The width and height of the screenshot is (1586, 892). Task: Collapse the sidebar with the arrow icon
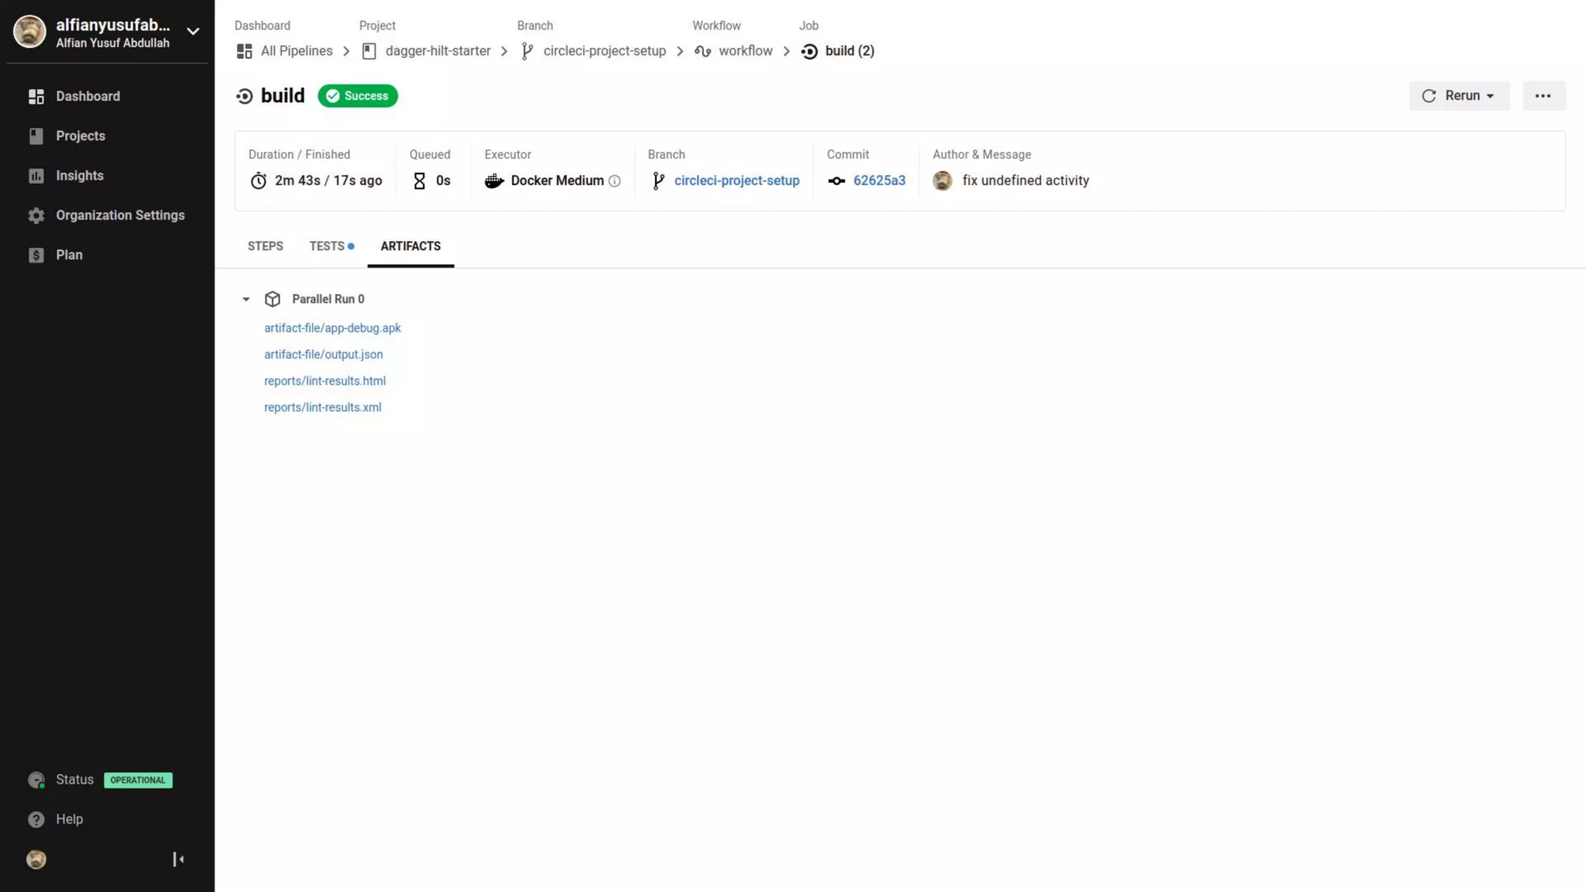(x=178, y=859)
